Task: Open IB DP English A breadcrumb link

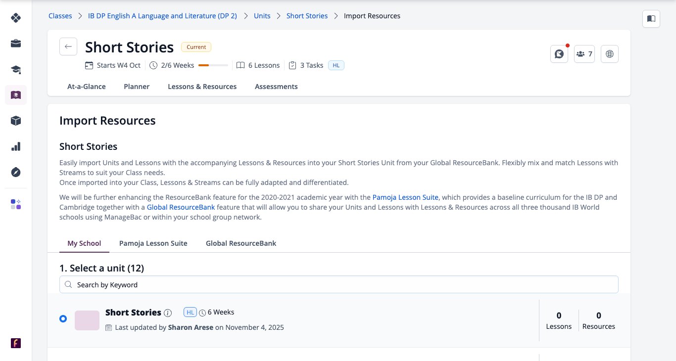Action: click(162, 16)
